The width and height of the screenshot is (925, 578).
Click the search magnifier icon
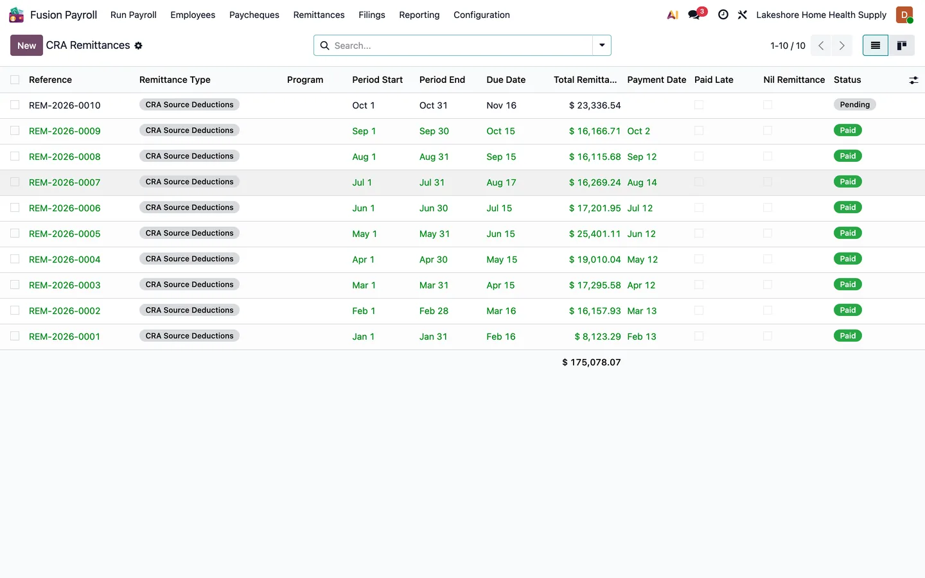325,46
